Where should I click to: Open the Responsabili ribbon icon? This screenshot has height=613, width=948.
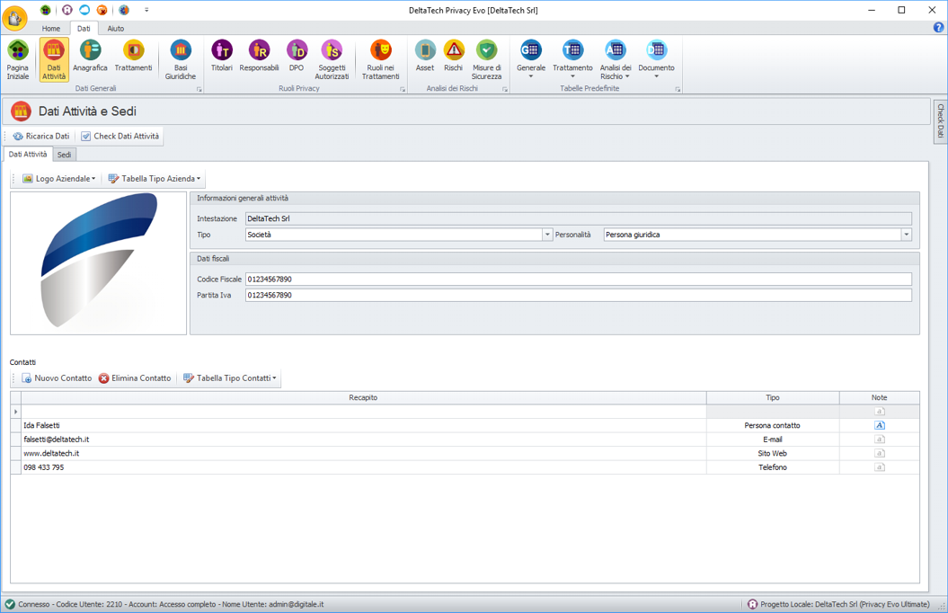point(259,56)
